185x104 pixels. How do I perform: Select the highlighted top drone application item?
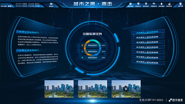(x=148, y=32)
